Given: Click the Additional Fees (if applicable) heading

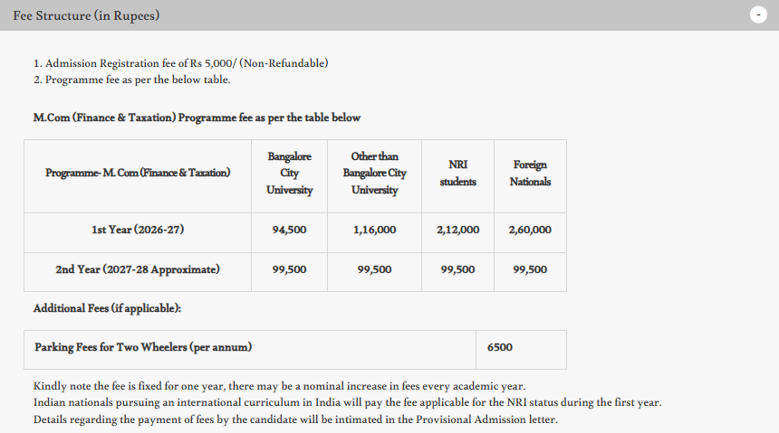Looking at the screenshot, I should click(107, 308).
